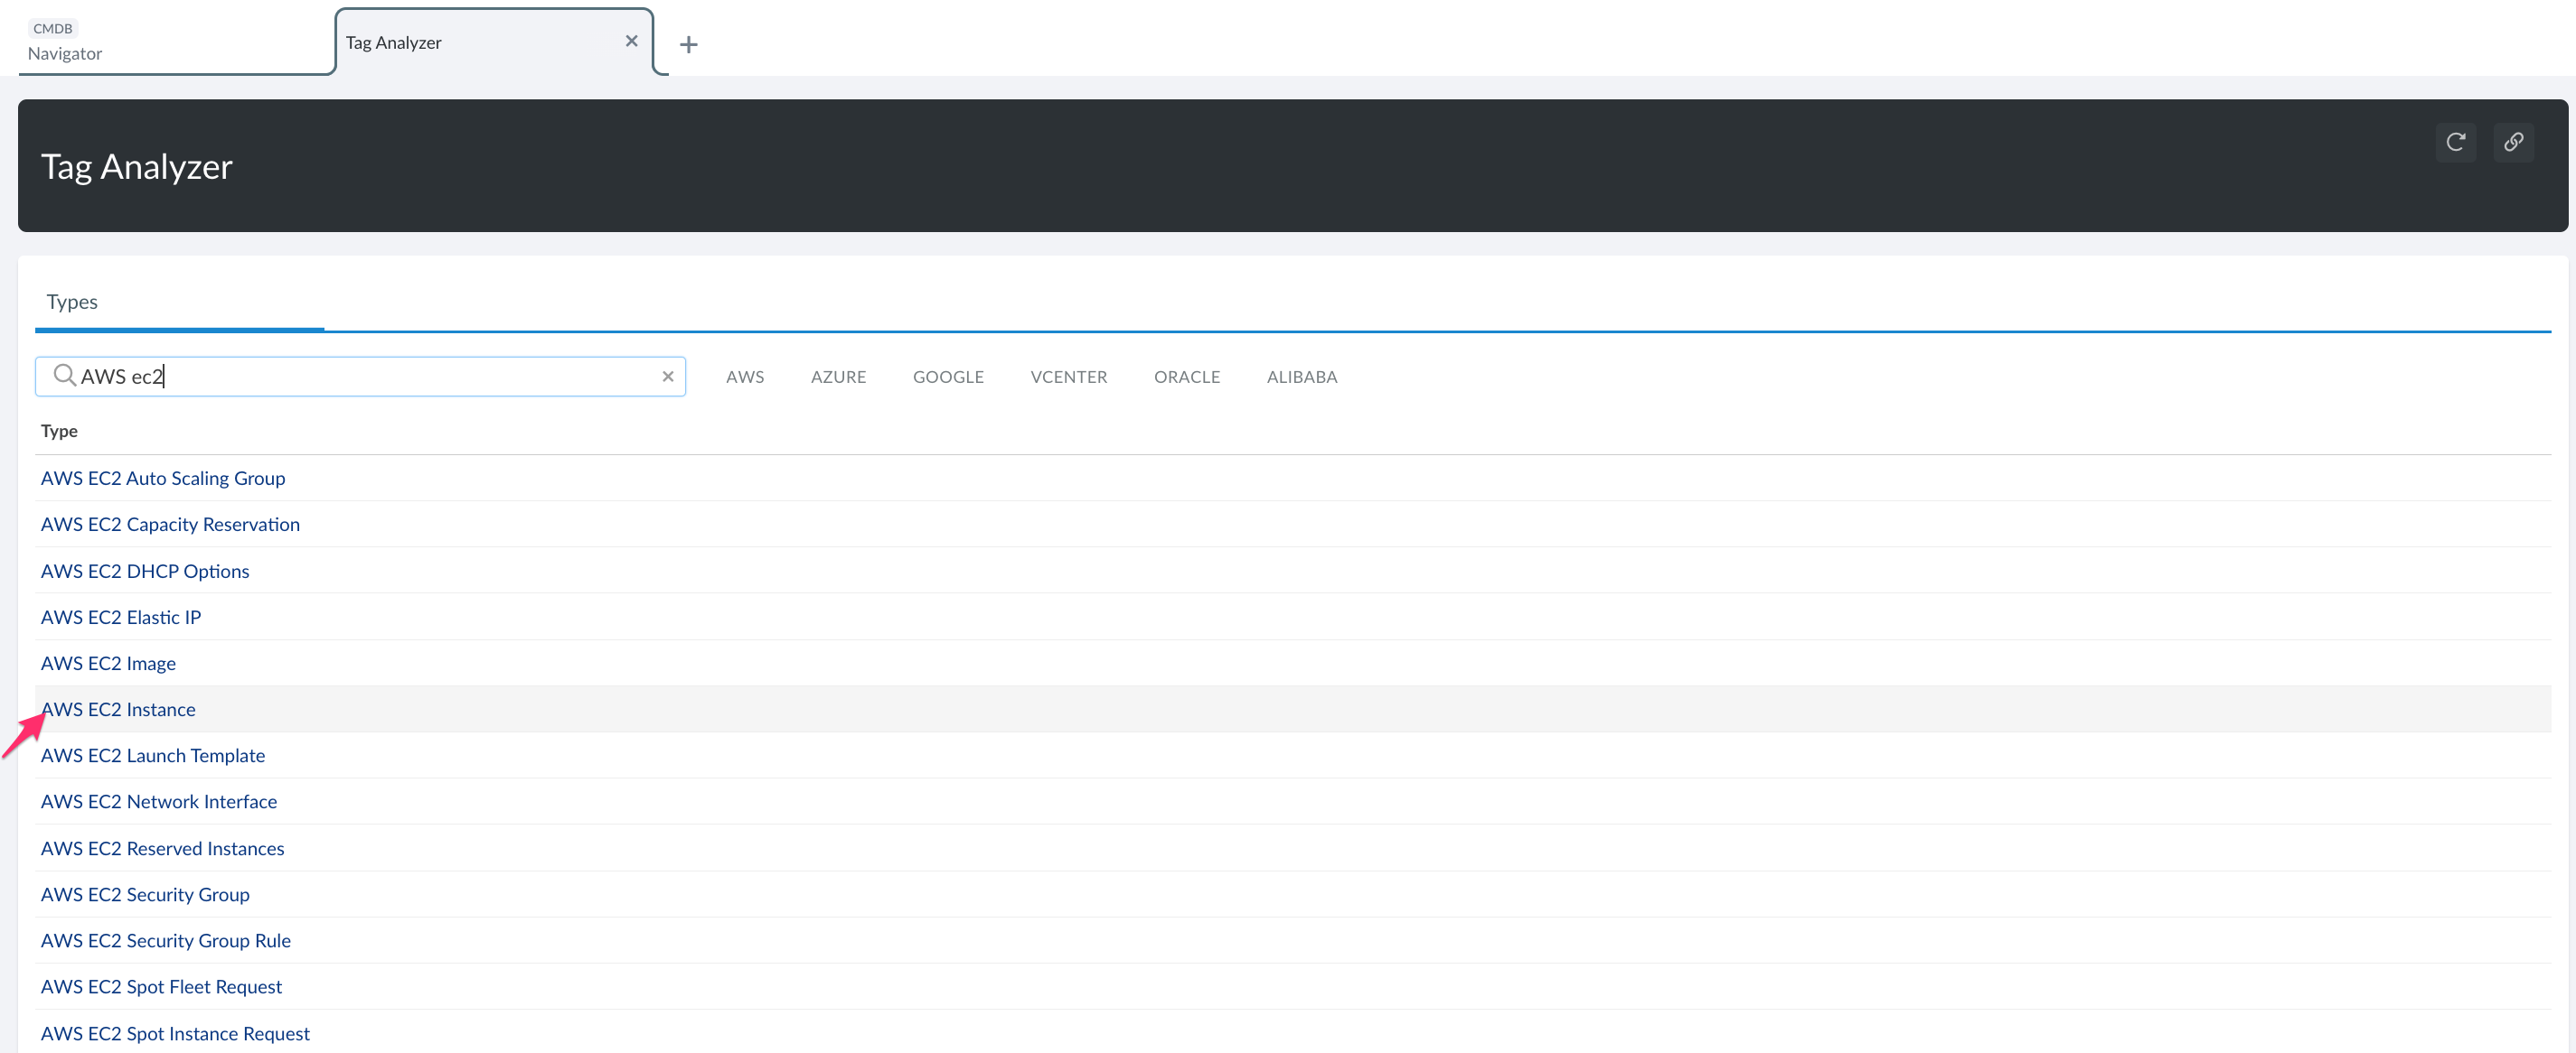
Task: Click the link/copy URL icon in header
Action: (x=2514, y=142)
